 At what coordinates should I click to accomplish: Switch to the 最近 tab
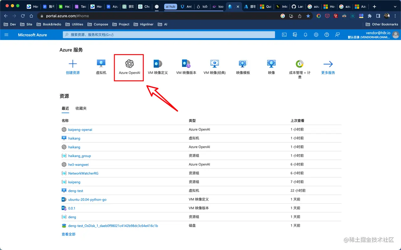[65, 108]
